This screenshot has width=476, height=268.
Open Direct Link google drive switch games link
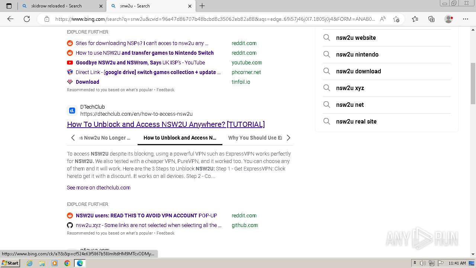click(x=148, y=72)
